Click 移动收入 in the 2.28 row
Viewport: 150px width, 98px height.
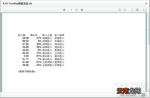click(x=47, y=56)
